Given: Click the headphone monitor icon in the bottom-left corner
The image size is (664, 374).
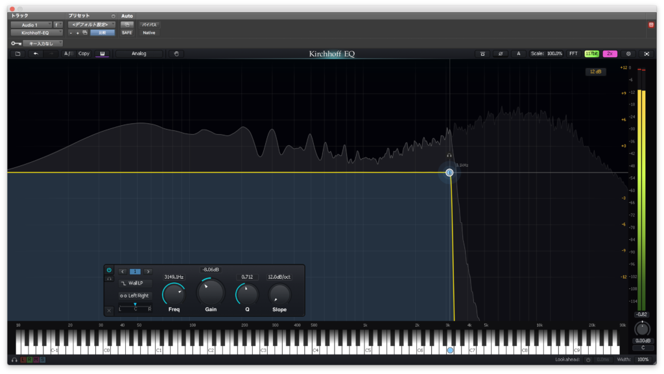Looking at the screenshot, I should click(x=14, y=360).
